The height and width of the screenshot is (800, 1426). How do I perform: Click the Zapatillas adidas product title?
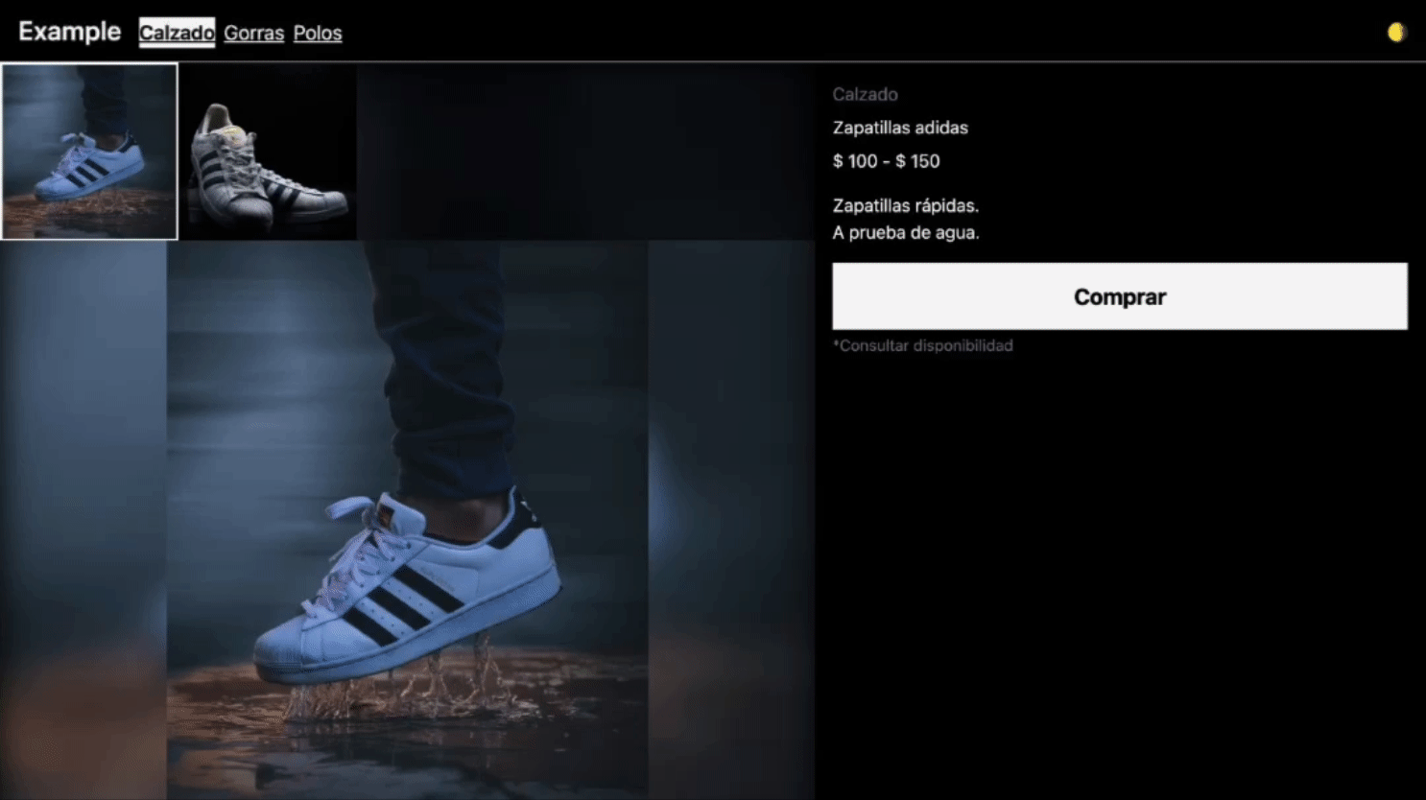point(900,128)
